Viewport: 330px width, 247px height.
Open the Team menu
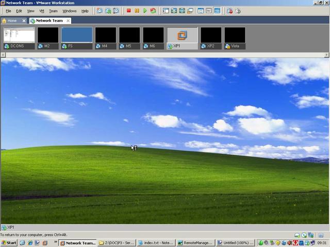coord(53,11)
